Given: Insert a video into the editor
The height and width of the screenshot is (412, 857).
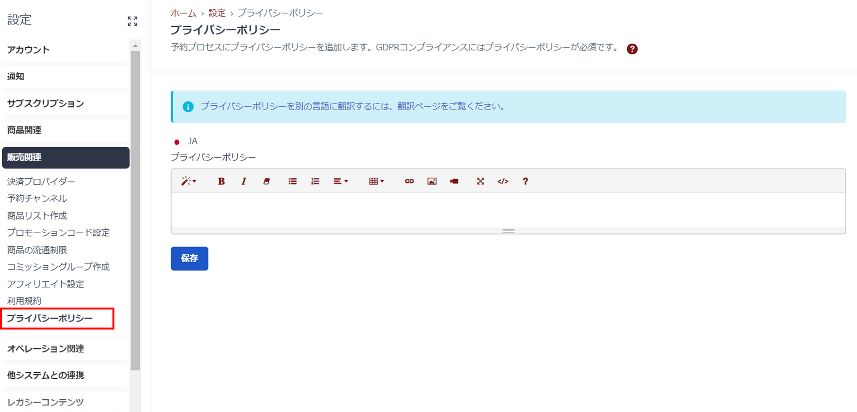Looking at the screenshot, I should [x=454, y=181].
